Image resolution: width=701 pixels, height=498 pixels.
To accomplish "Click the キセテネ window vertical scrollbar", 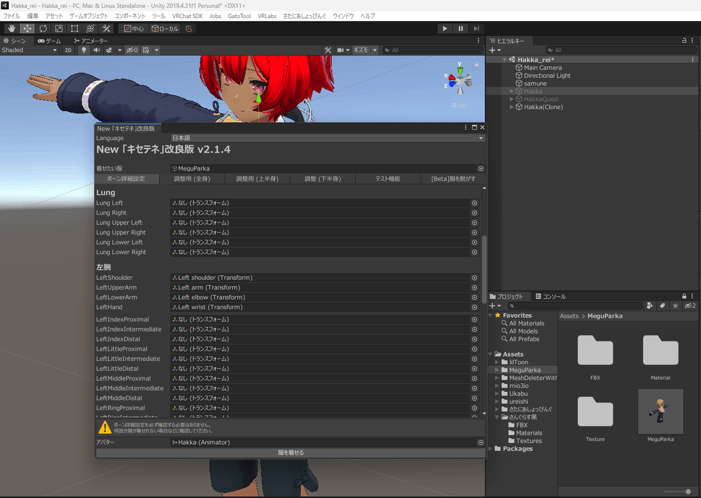I will tap(483, 269).
